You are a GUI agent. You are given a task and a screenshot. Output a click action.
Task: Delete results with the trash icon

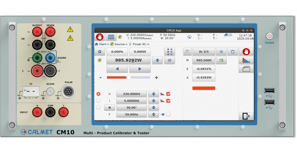pyautogui.click(x=232, y=52)
